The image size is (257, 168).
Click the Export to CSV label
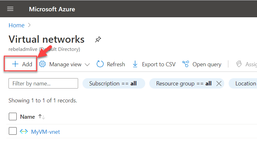(x=159, y=64)
